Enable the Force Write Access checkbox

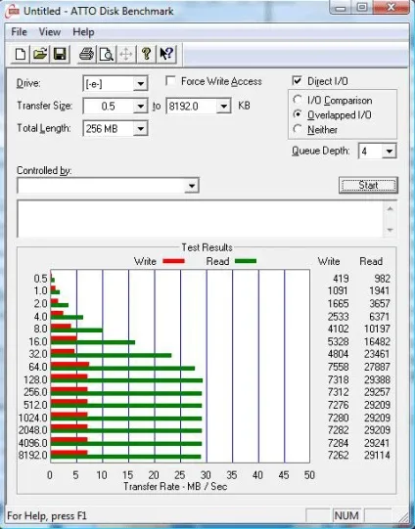pos(171,81)
